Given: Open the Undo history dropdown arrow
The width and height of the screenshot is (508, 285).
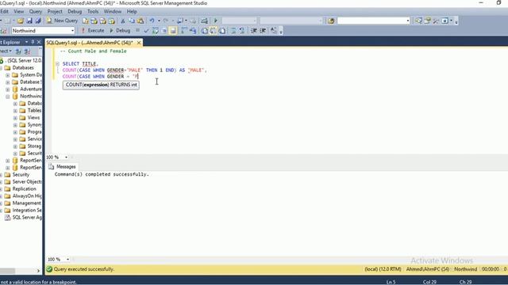Looking at the screenshot, I should 159,21.
